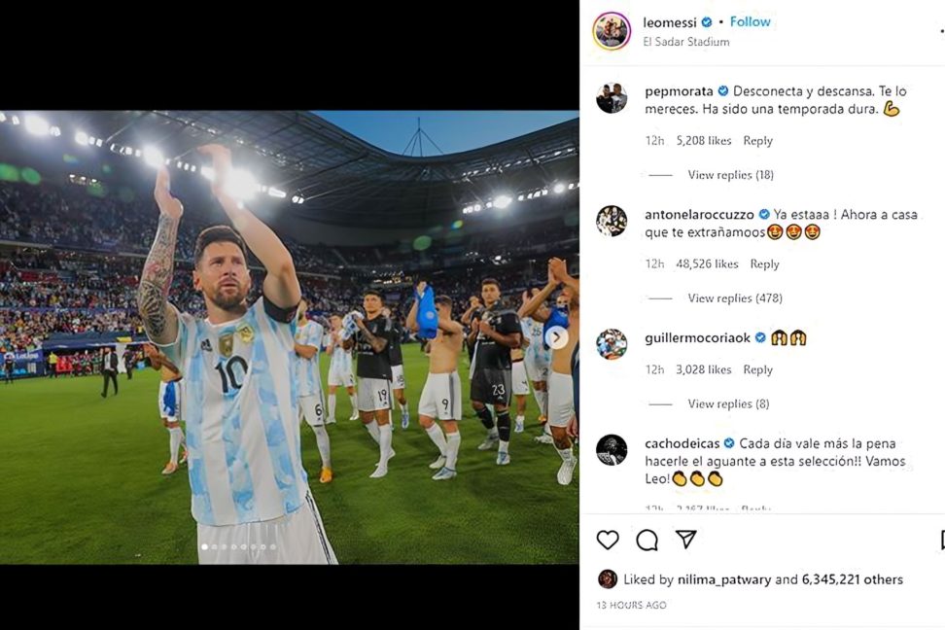Open the comment bubble icon
Image resolution: width=945 pixels, height=630 pixels.
point(647,540)
